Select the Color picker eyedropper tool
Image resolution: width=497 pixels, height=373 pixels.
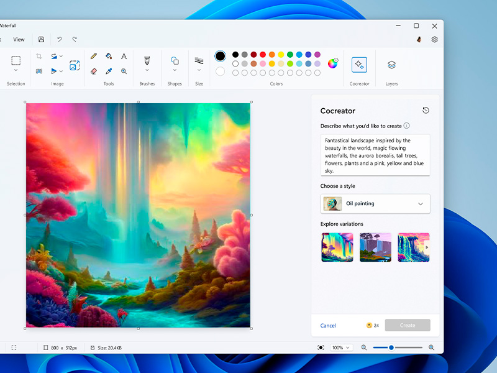pyautogui.click(x=109, y=71)
